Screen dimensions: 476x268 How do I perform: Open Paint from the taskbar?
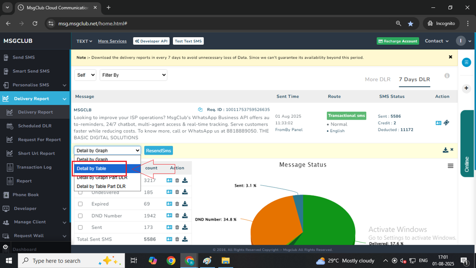tap(207, 261)
